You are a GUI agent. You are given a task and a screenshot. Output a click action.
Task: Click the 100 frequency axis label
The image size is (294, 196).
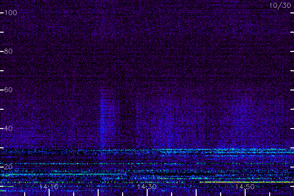point(11,13)
